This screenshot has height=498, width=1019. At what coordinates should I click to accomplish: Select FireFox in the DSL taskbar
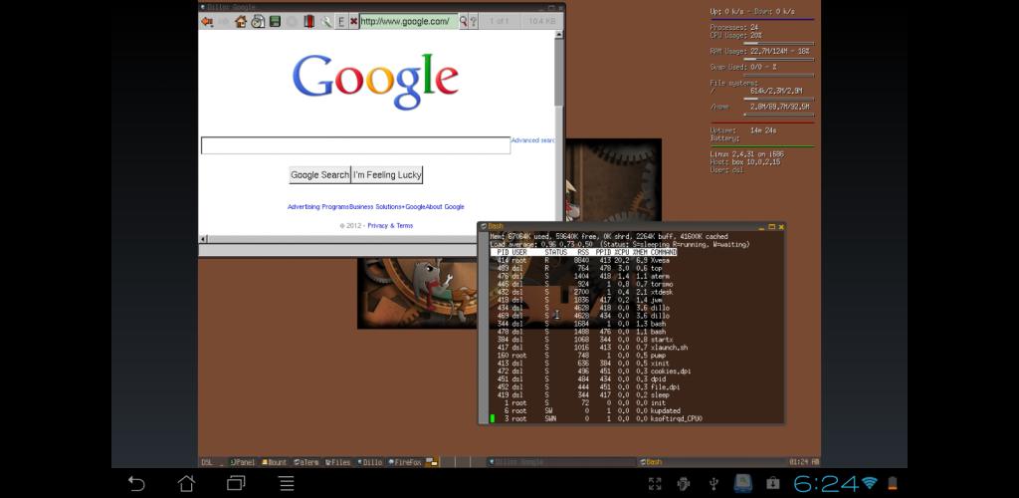pyautogui.click(x=405, y=462)
